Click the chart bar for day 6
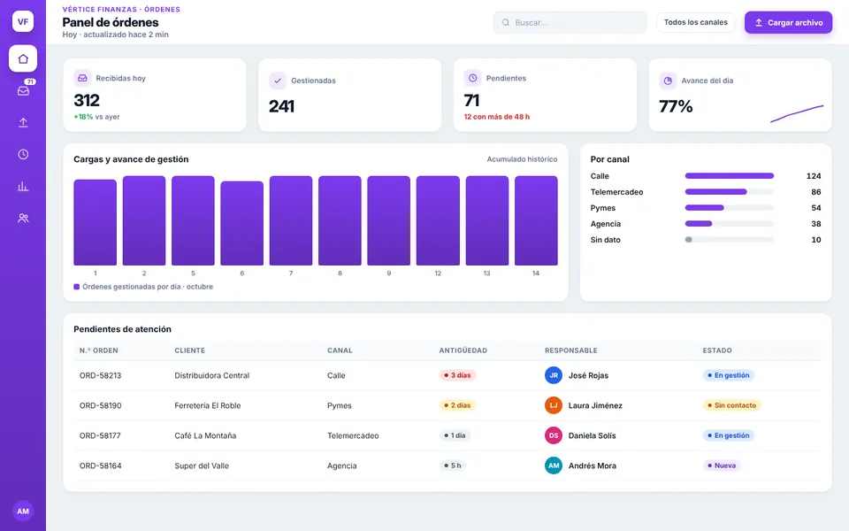Viewport: 849px width, 531px height. point(242,223)
